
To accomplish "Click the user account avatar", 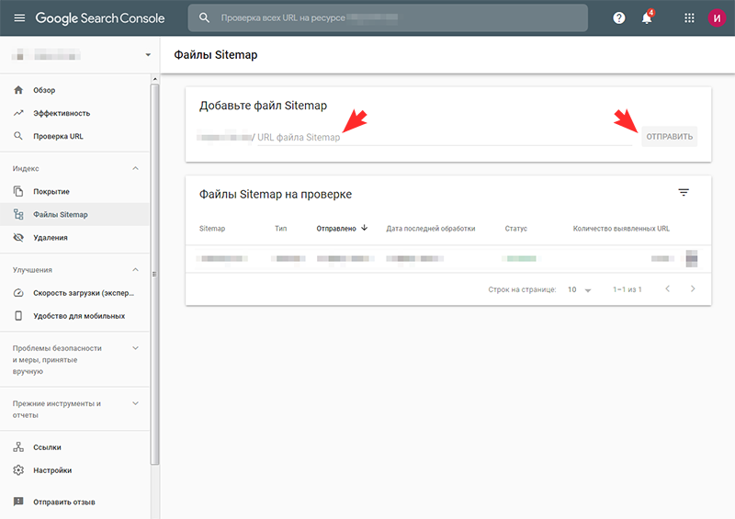I will pyautogui.click(x=716, y=17).
